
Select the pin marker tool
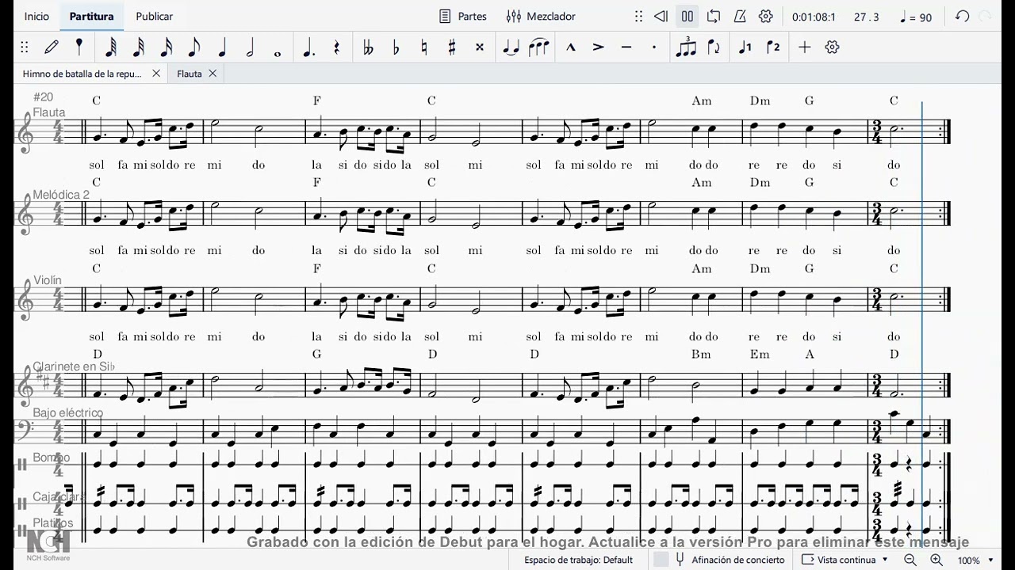click(79, 47)
